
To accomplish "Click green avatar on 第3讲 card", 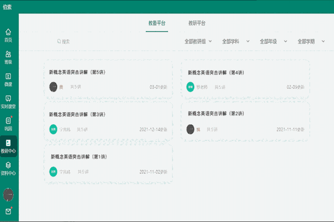I will pos(53,129).
